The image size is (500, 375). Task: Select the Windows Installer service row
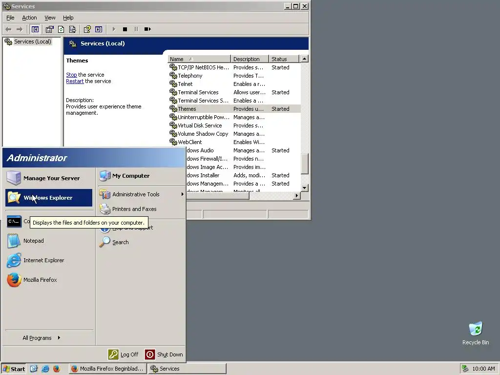tap(243, 175)
